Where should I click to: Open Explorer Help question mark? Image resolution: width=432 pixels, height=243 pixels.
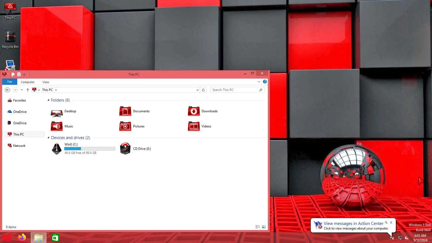pos(265,82)
